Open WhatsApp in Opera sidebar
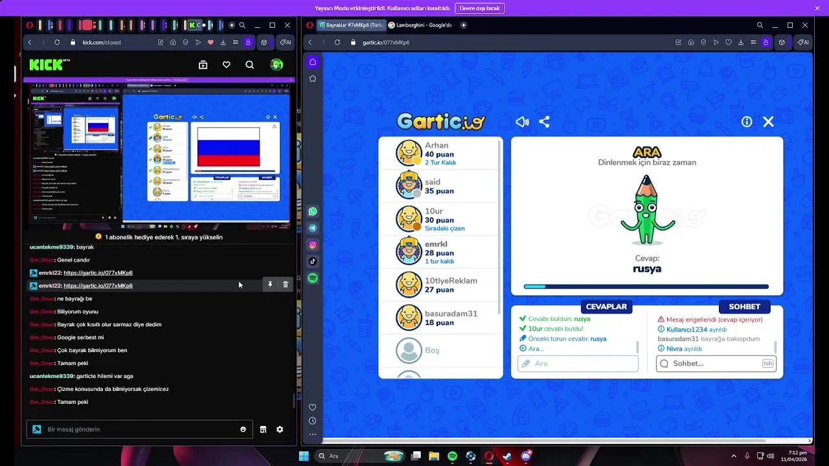 point(313,212)
